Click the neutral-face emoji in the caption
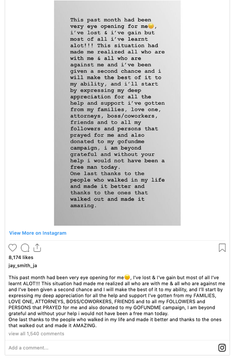233x358 pixels. [127, 277]
